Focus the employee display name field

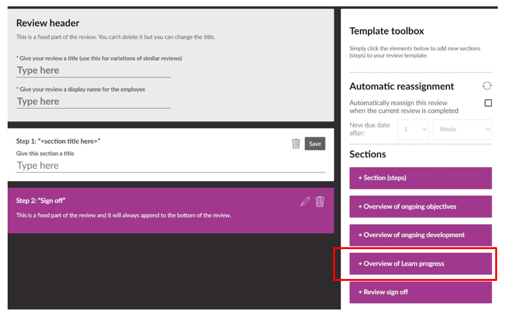click(93, 102)
